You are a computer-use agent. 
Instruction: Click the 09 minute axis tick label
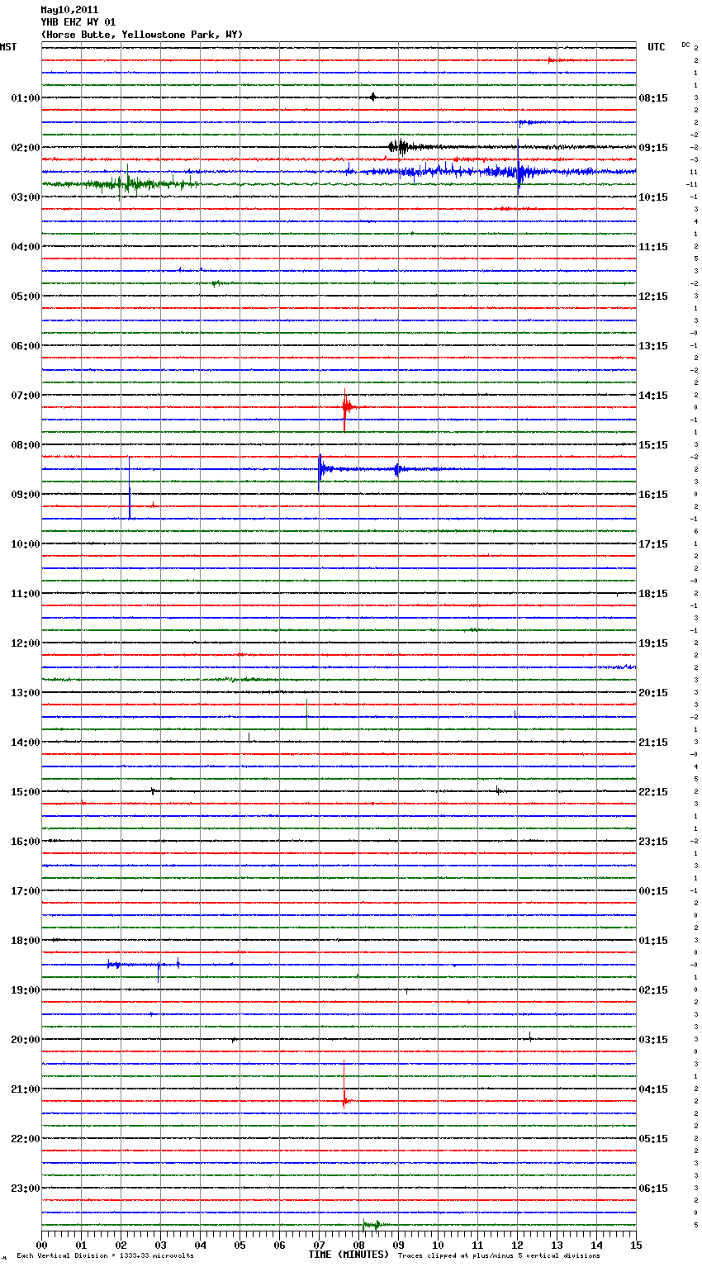coord(399,1245)
